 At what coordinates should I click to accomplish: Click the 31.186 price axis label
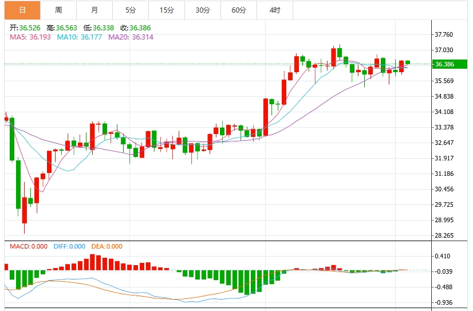pyautogui.click(x=444, y=174)
